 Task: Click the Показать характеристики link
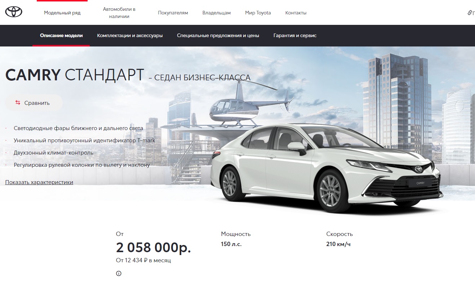click(39, 182)
